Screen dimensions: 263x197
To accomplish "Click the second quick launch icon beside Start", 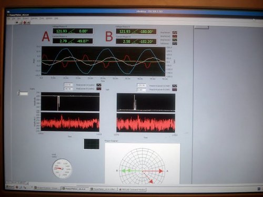I will point(21,188).
